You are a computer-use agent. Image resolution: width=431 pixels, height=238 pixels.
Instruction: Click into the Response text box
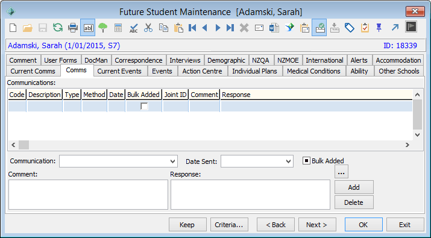(x=250, y=195)
